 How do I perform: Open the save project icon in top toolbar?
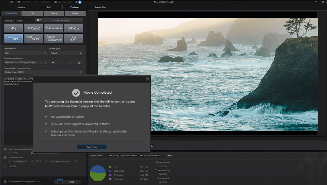coord(55,2)
